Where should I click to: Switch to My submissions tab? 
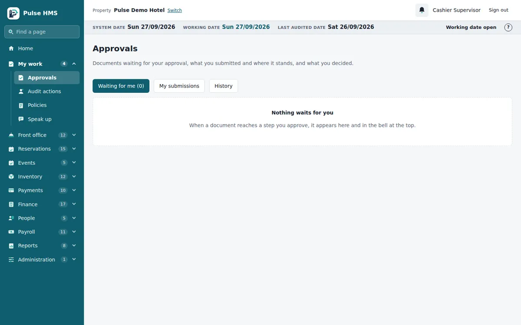[179, 86]
